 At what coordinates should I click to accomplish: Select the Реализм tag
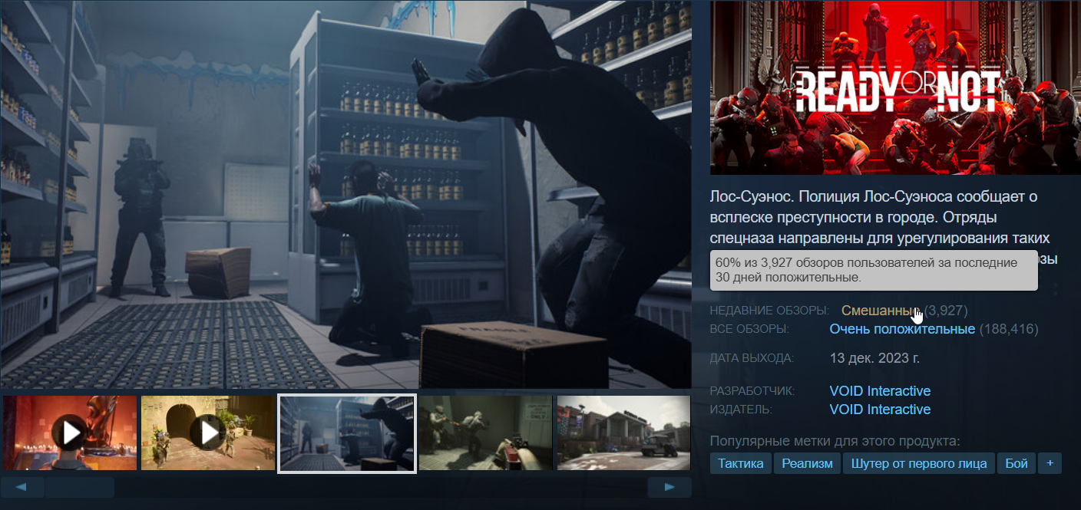(x=807, y=463)
